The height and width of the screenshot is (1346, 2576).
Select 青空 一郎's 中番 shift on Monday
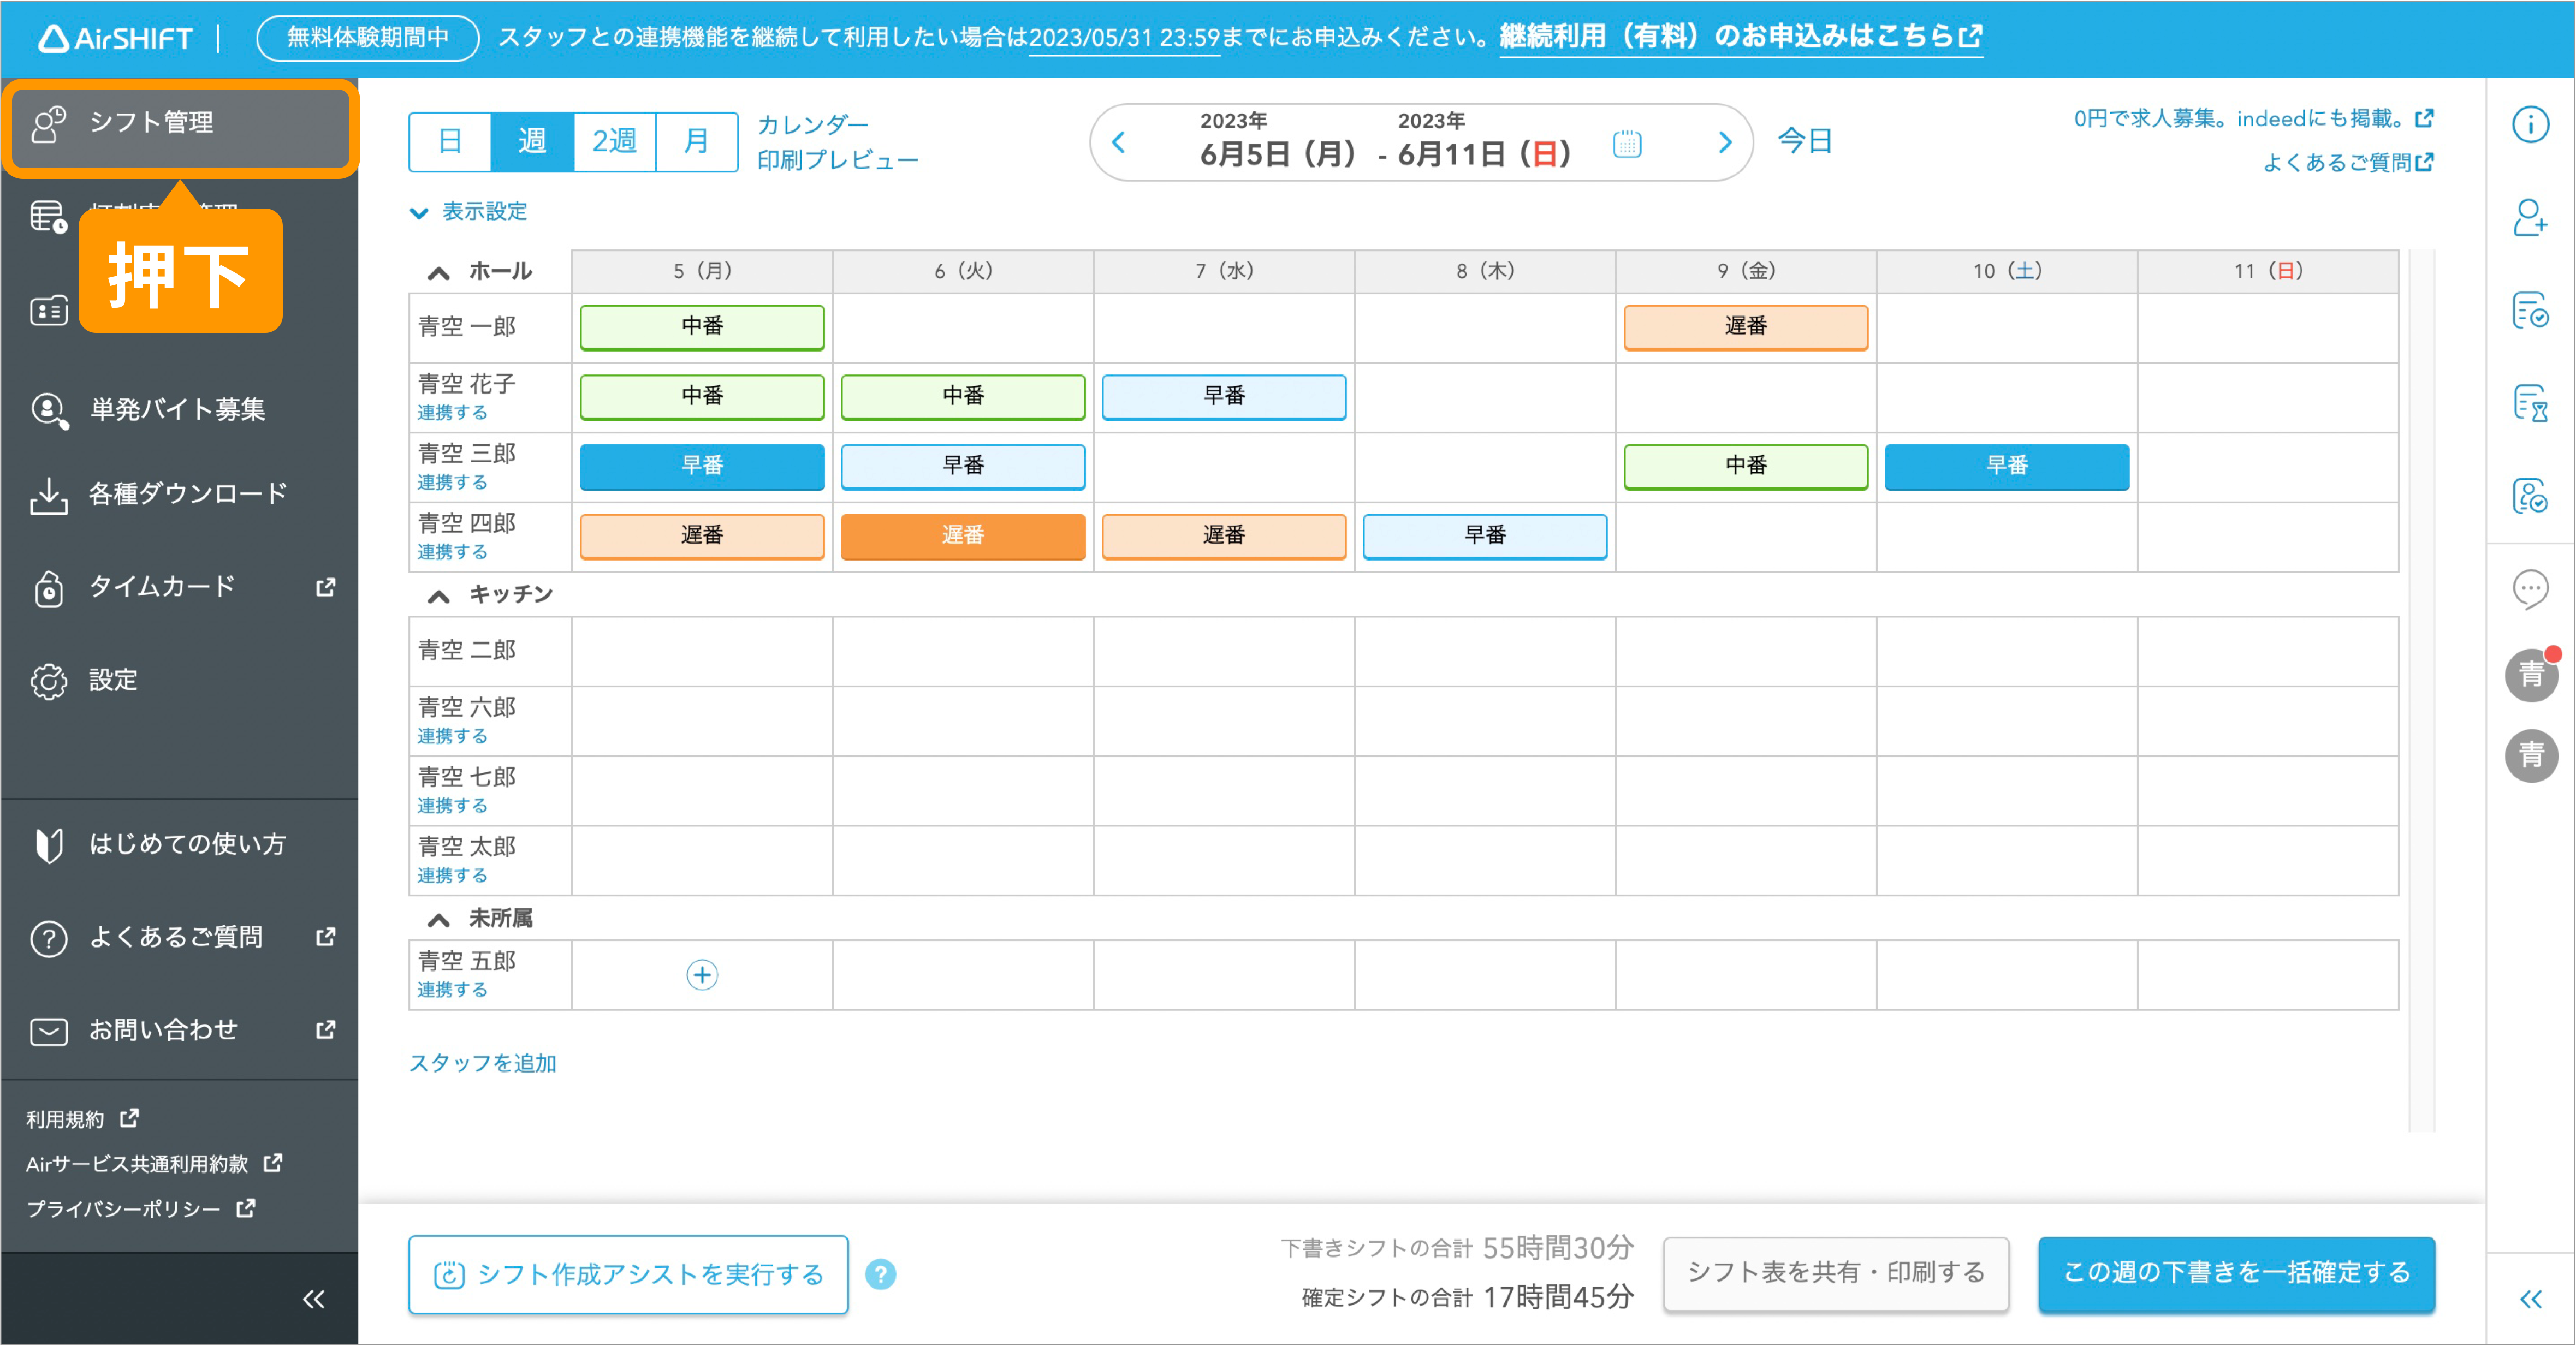[x=702, y=327]
